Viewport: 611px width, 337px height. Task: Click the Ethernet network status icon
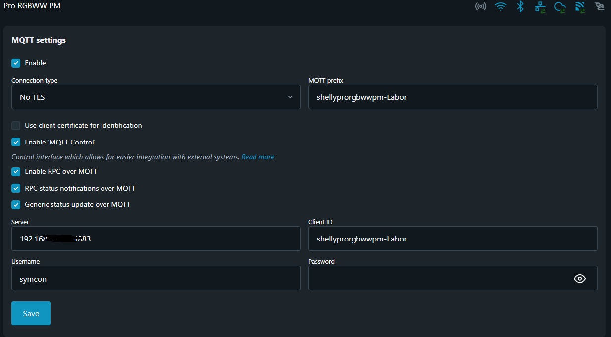[x=540, y=7]
